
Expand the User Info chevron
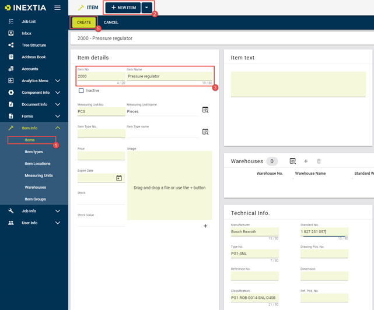point(58,223)
